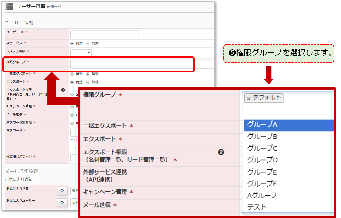Click the ユーザーID text field
The width and height of the screenshot is (341, 218).
[x=104, y=34]
